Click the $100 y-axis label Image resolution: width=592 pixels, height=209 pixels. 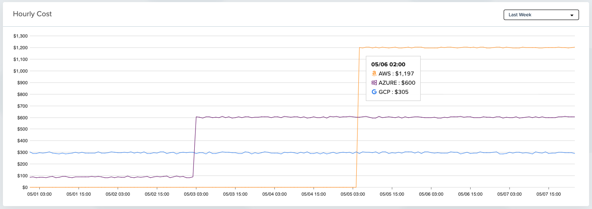[x=22, y=176]
